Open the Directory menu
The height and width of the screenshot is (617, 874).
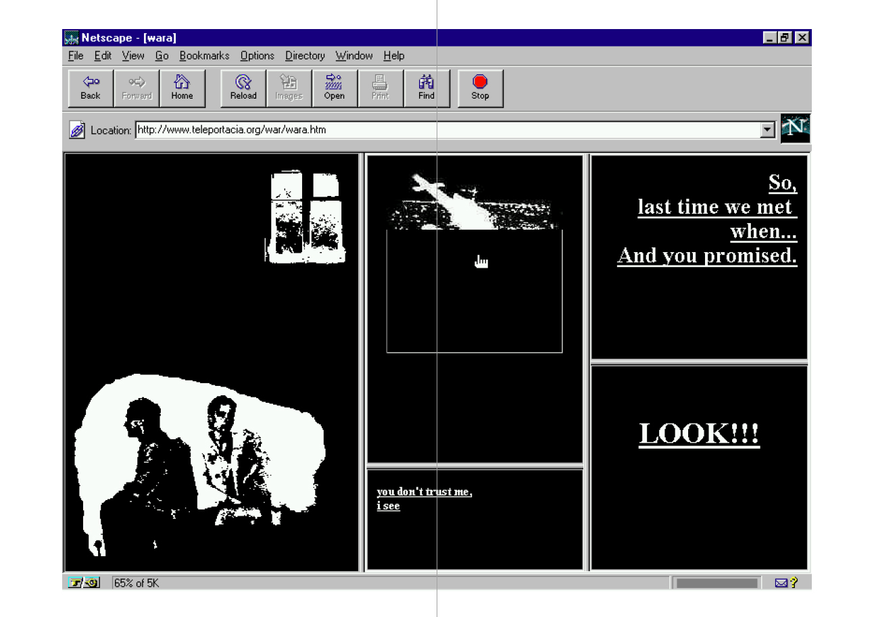tap(304, 55)
